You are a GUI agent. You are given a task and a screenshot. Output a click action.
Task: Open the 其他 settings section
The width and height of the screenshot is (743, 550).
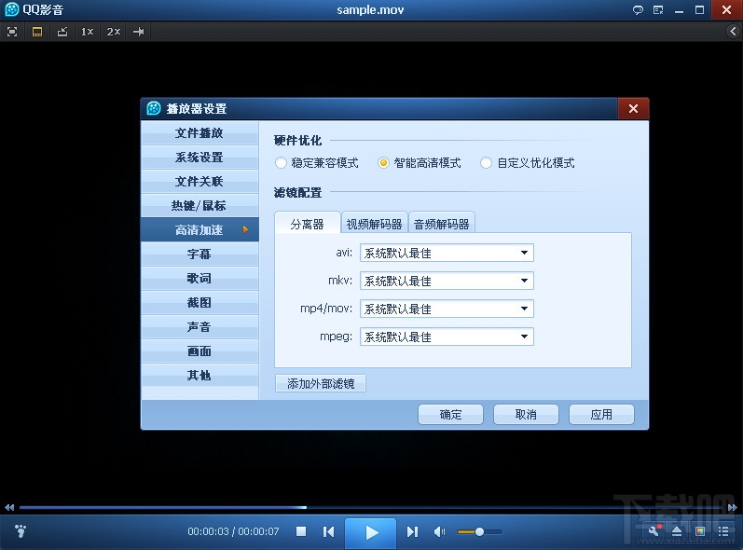200,375
